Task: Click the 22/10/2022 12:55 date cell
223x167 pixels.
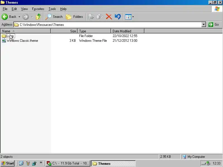Action: [125, 36]
